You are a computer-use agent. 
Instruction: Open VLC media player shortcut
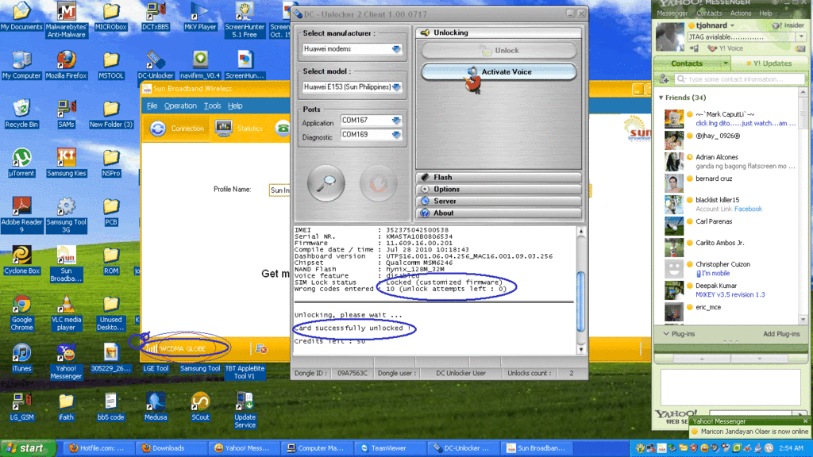(67, 313)
